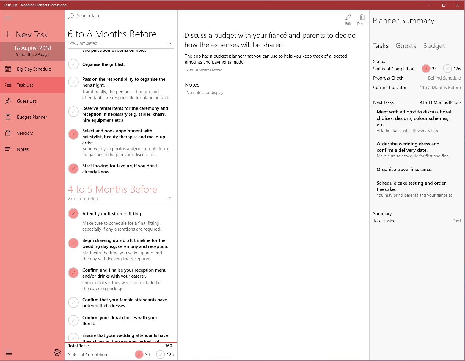Click pending checkmark icon in bottom status bar
The width and height of the screenshot is (465, 361).
tap(160, 354)
